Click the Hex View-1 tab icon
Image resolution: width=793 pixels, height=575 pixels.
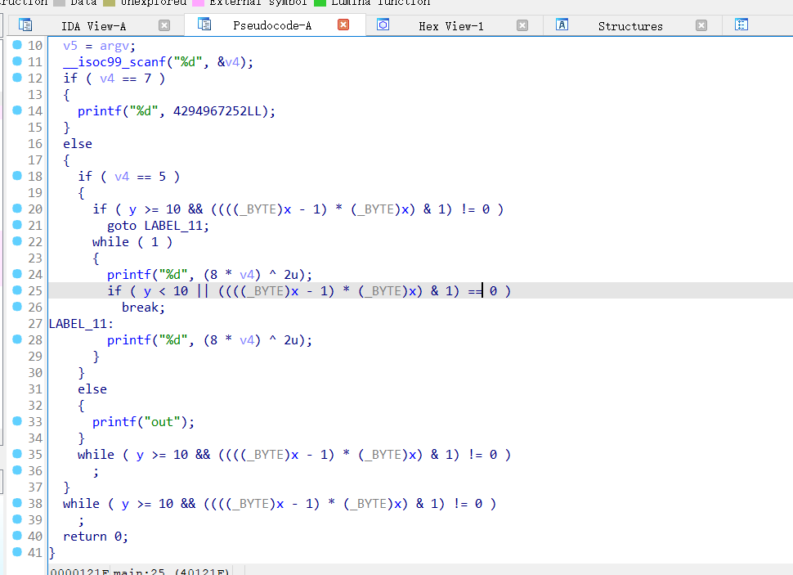(383, 25)
